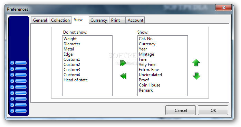
Task: Move selected field down with green down arrow
Action: [x=196, y=76]
